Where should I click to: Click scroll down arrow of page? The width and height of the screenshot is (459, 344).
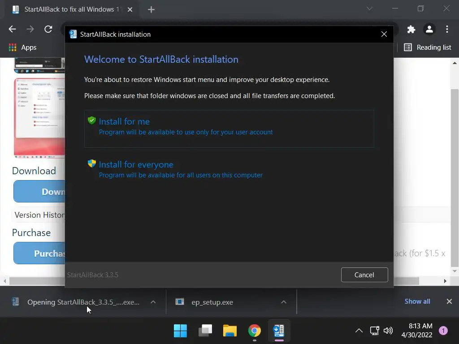[x=455, y=271]
